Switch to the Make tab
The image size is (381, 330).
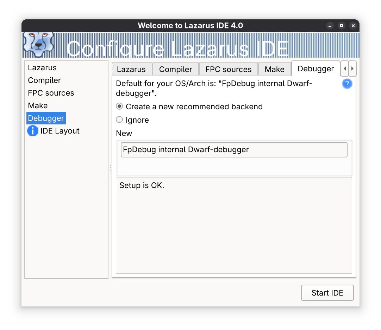(275, 69)
